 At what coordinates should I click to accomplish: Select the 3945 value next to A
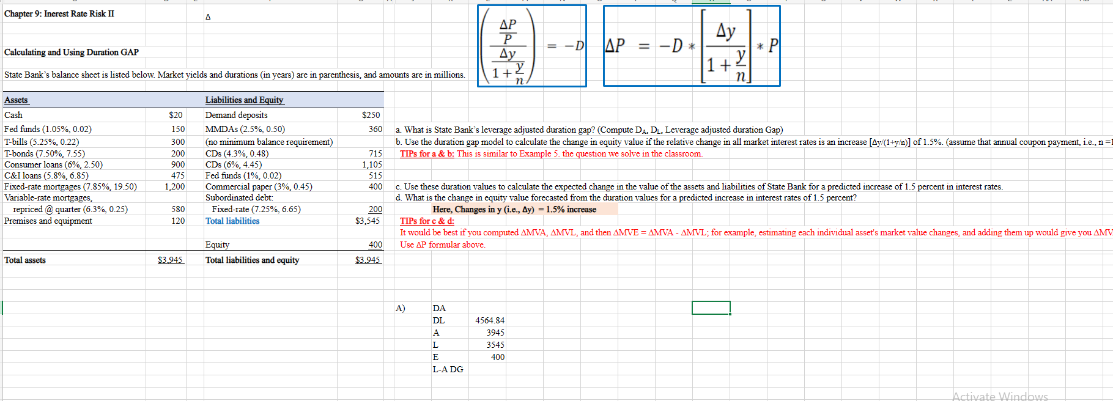pyautogui.click(x=495, y=333)
